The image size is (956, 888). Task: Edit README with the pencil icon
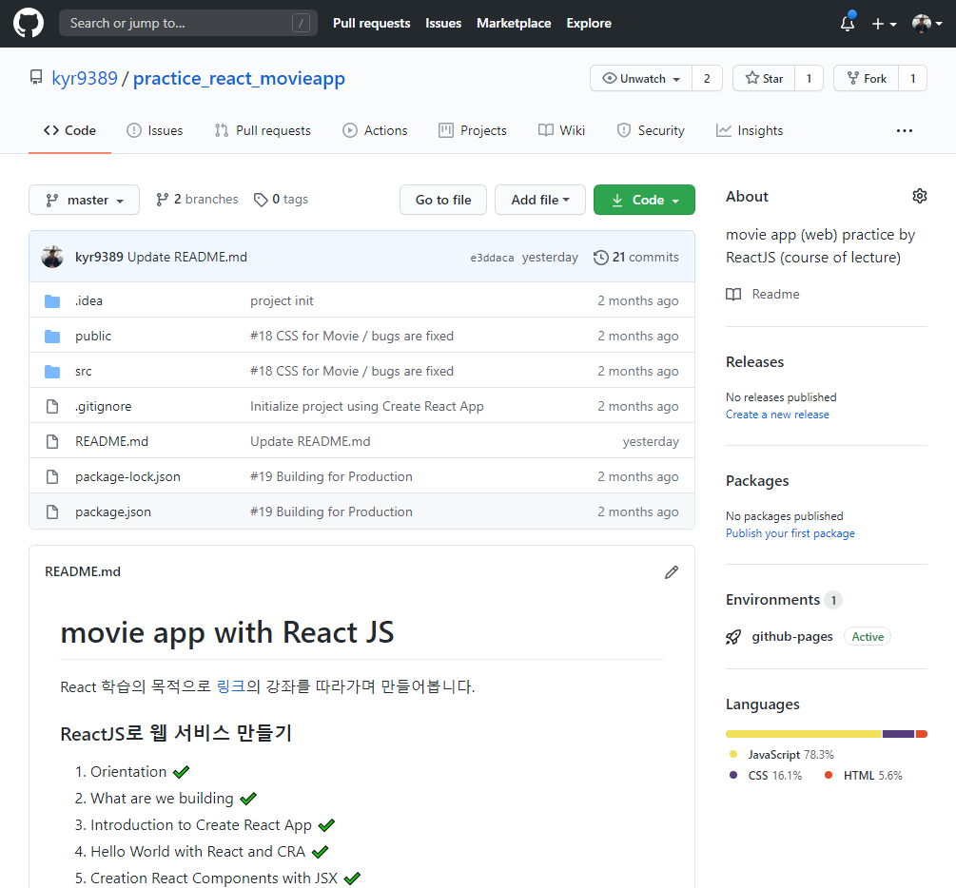(x=672, y=572)
